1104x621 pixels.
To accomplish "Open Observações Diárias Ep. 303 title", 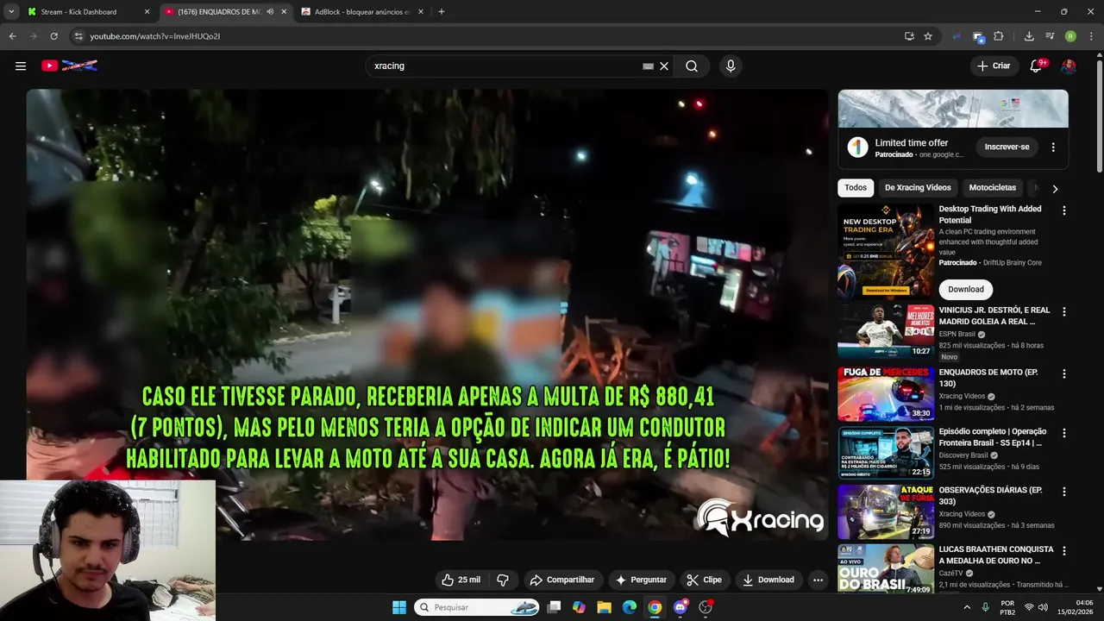I will [x=990, y=495].
